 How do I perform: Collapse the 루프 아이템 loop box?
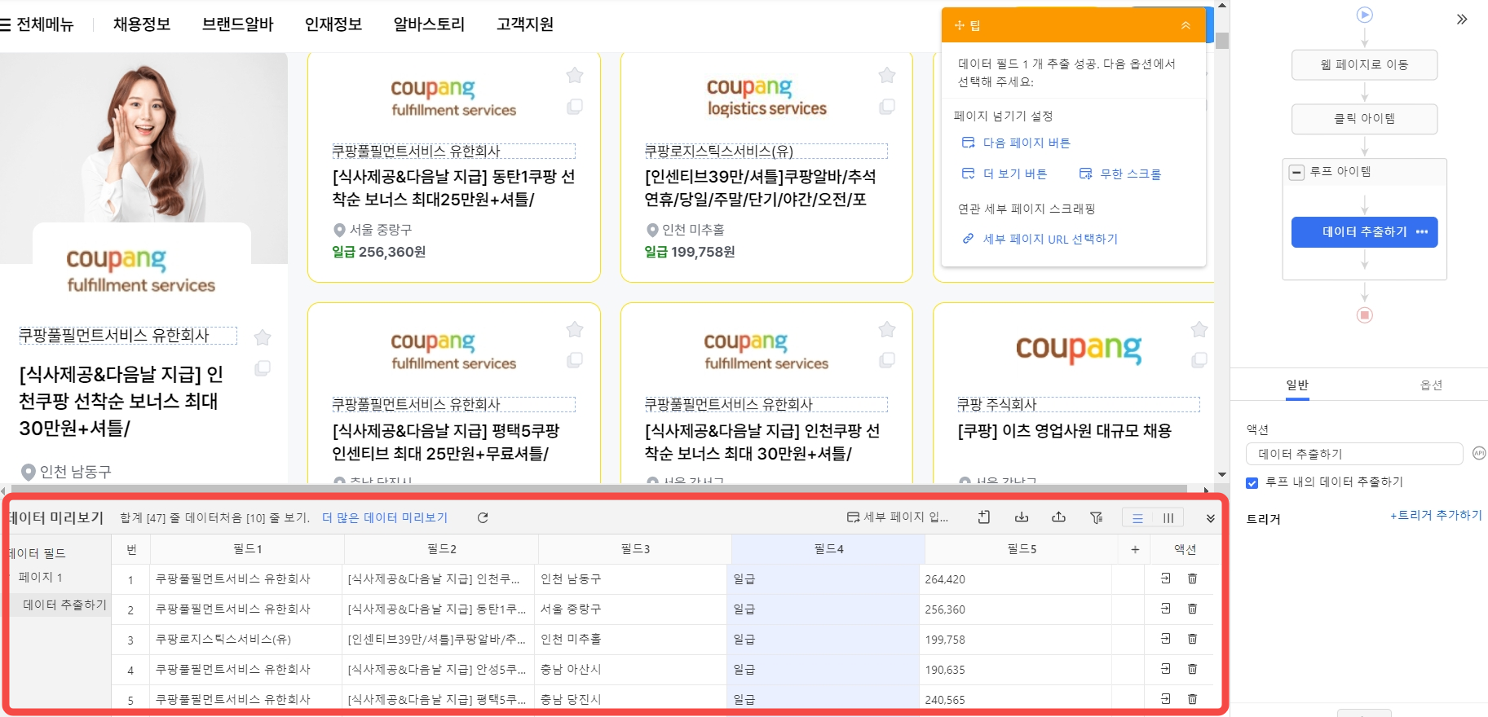(x=1296, y=172)
